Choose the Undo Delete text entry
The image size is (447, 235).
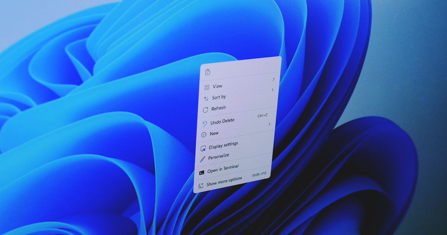coord(222,122)
